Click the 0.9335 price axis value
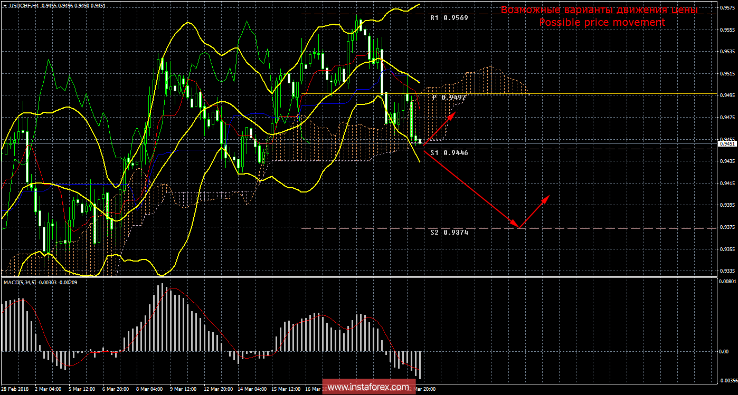 coord(728,271)
